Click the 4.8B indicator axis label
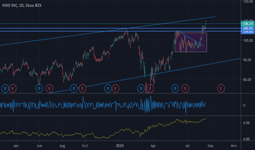 click(246, 139)
